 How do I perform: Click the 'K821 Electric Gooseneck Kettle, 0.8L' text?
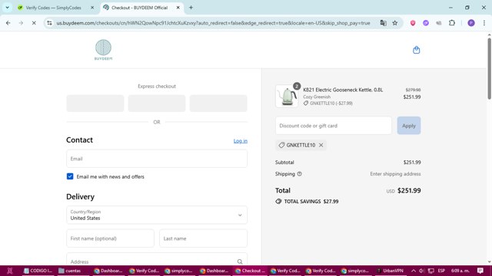[x=343, y=90]
